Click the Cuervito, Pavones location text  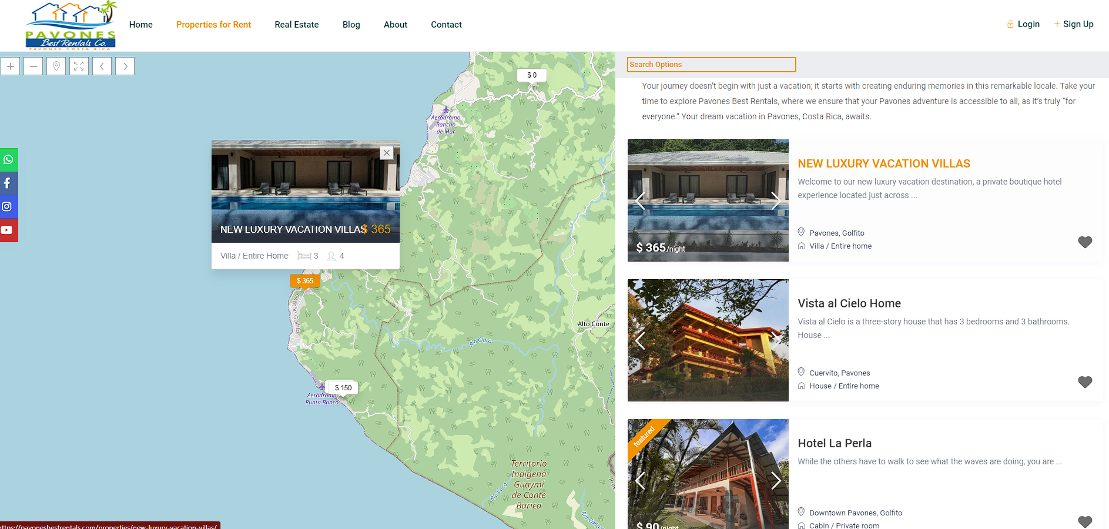click(839, 373)
